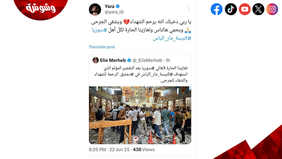This screenshot has height=159, width=282.
Task: Open the #كنيسة_مار_الياس hashtag in Yara's post
Action: click(x=172, y=38)
